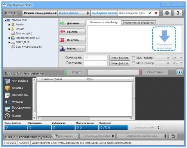Select the Admin folder in tree
This screenshot has width=187, height=148.
(x=18, y=24)
